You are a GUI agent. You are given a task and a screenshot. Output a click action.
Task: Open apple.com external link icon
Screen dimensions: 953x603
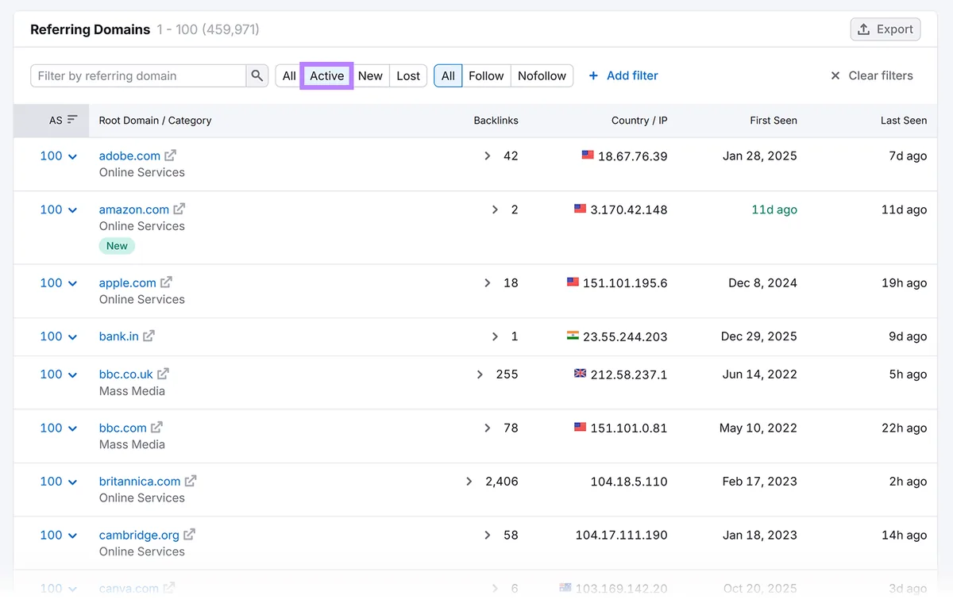tap(166, 282)
